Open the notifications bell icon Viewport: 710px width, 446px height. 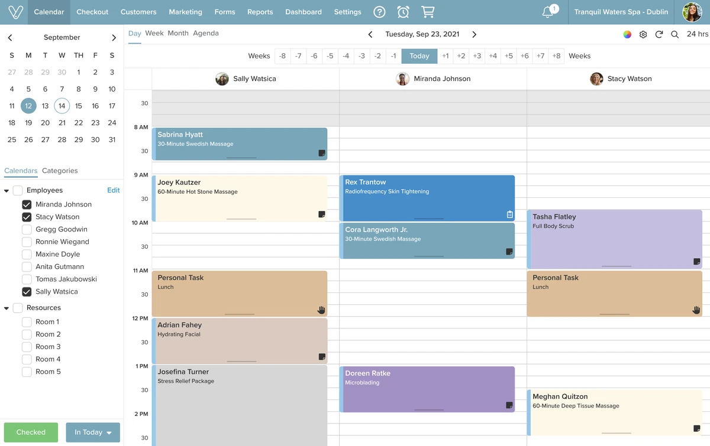(x=548, y=12)
